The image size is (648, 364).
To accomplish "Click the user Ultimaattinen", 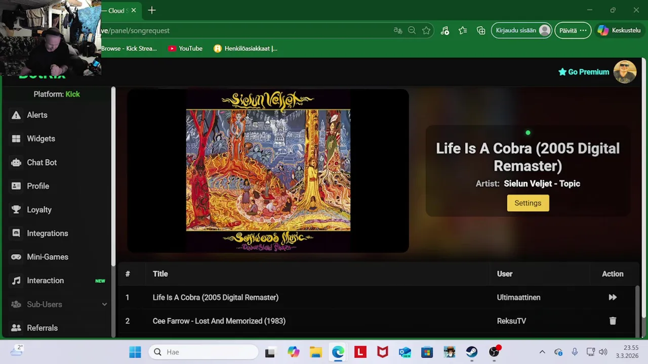I will coord(518,297).
